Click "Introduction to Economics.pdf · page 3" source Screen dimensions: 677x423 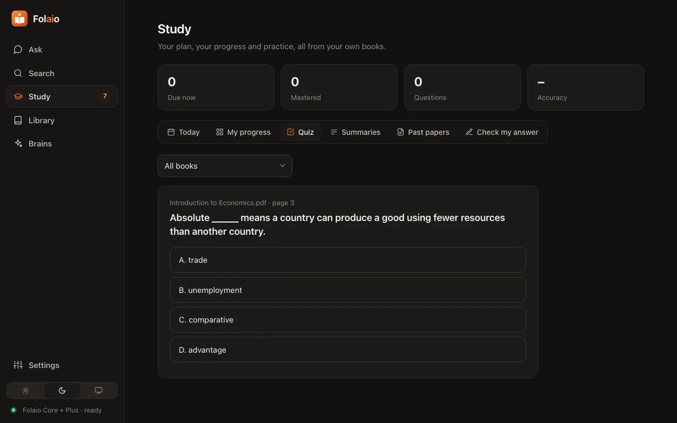pos(232,203)
